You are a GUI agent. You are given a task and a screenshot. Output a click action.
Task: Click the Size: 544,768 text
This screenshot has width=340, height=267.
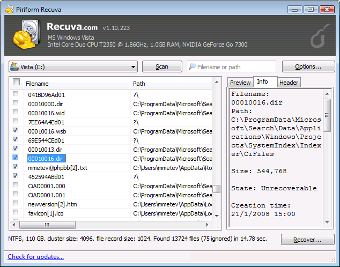tap(259, 171)
